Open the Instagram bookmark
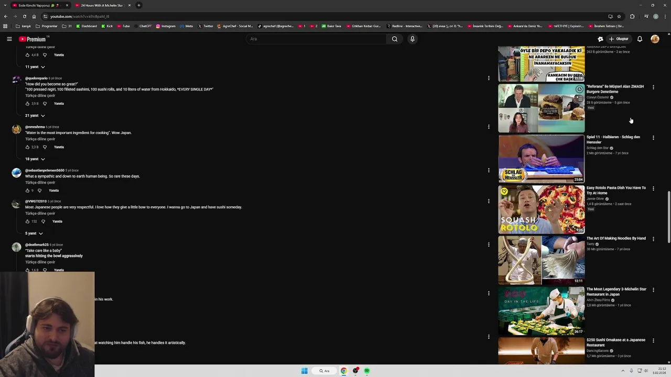Viewport: 671px width, 377px height. pyautogui.click(x=166, y=26)
